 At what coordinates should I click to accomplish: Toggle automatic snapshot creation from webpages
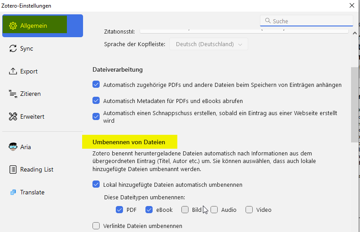point(96,116)
